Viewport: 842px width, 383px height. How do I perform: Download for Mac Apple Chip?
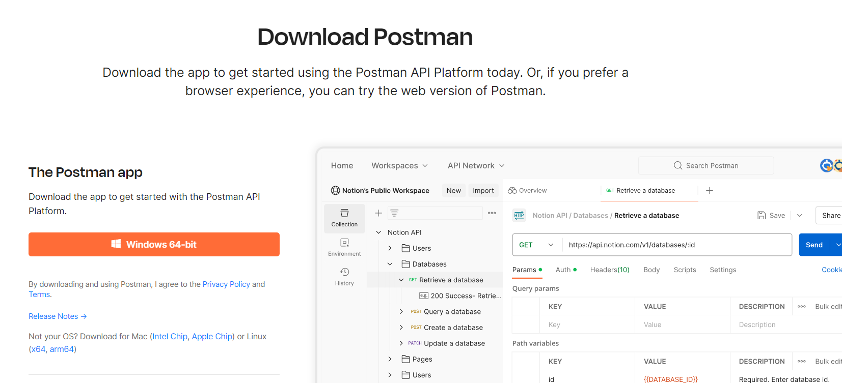(x=212, y=337)
